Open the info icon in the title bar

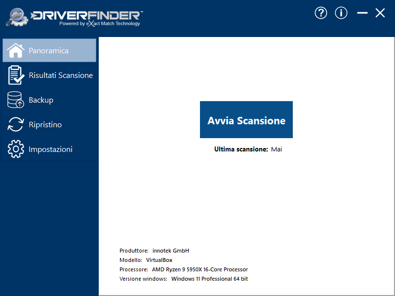coord(341,13)
